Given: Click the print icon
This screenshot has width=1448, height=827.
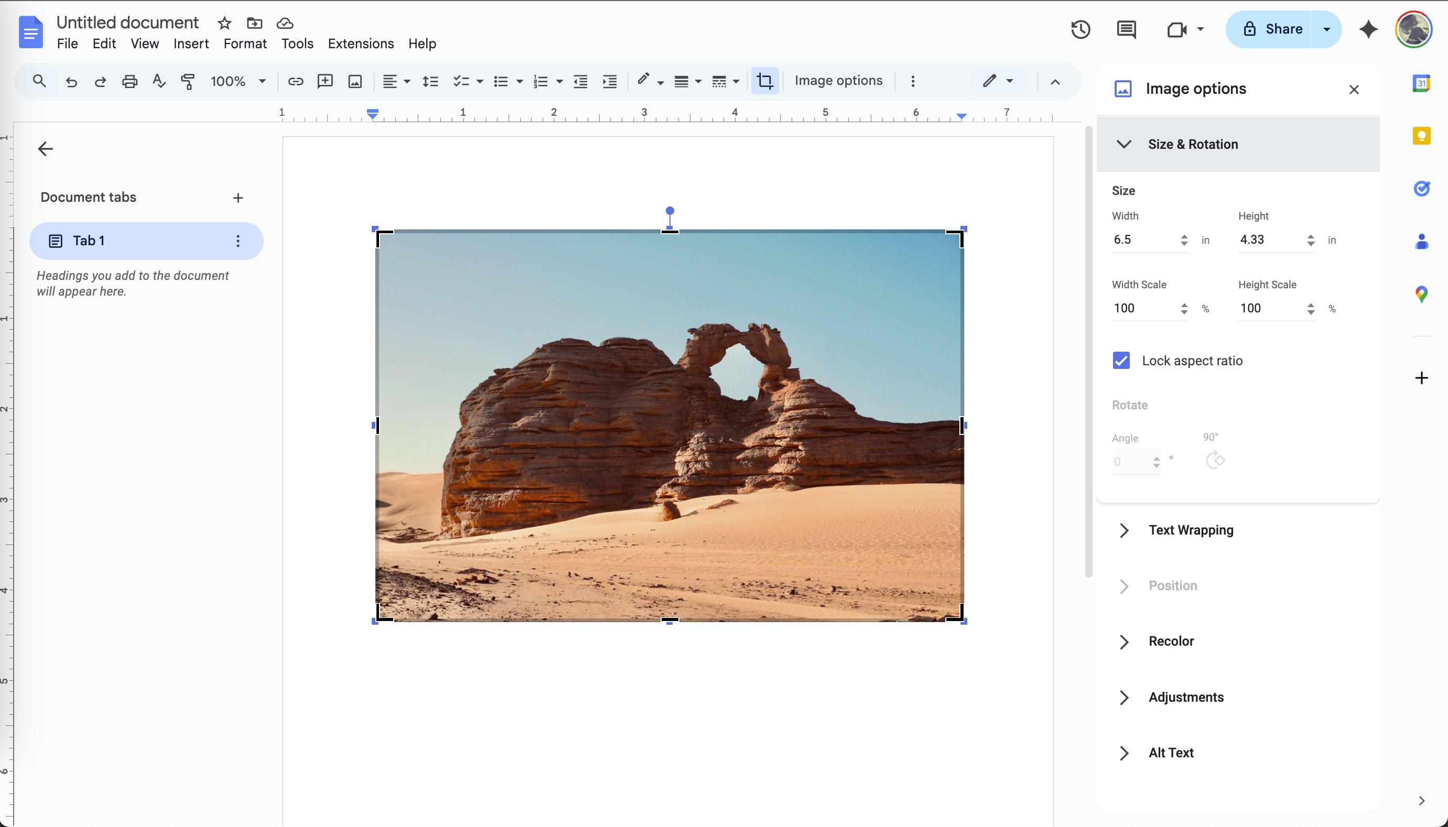Looking at the screenshot, I should 129,81.
